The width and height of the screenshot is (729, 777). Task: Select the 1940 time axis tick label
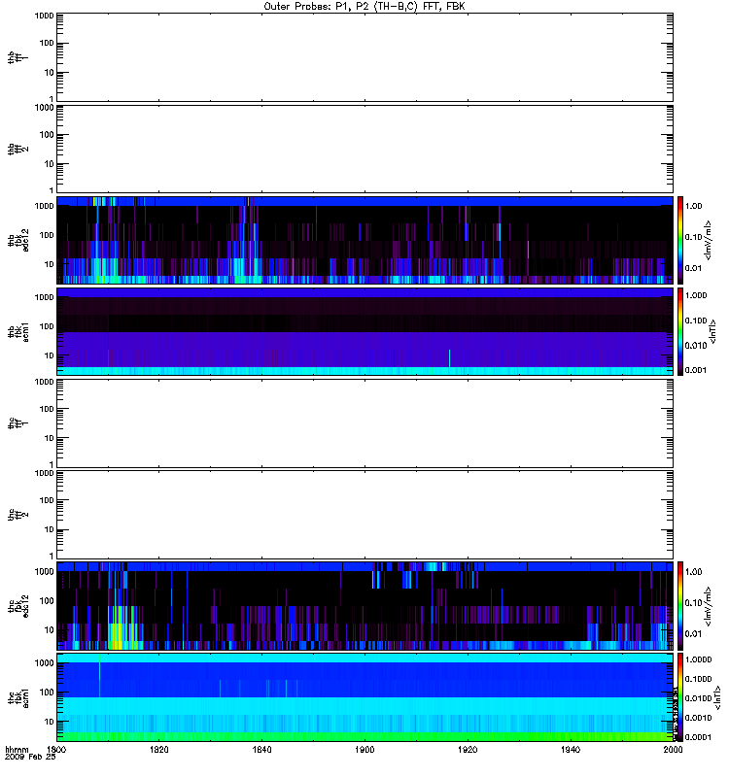[x=571, y=749]
